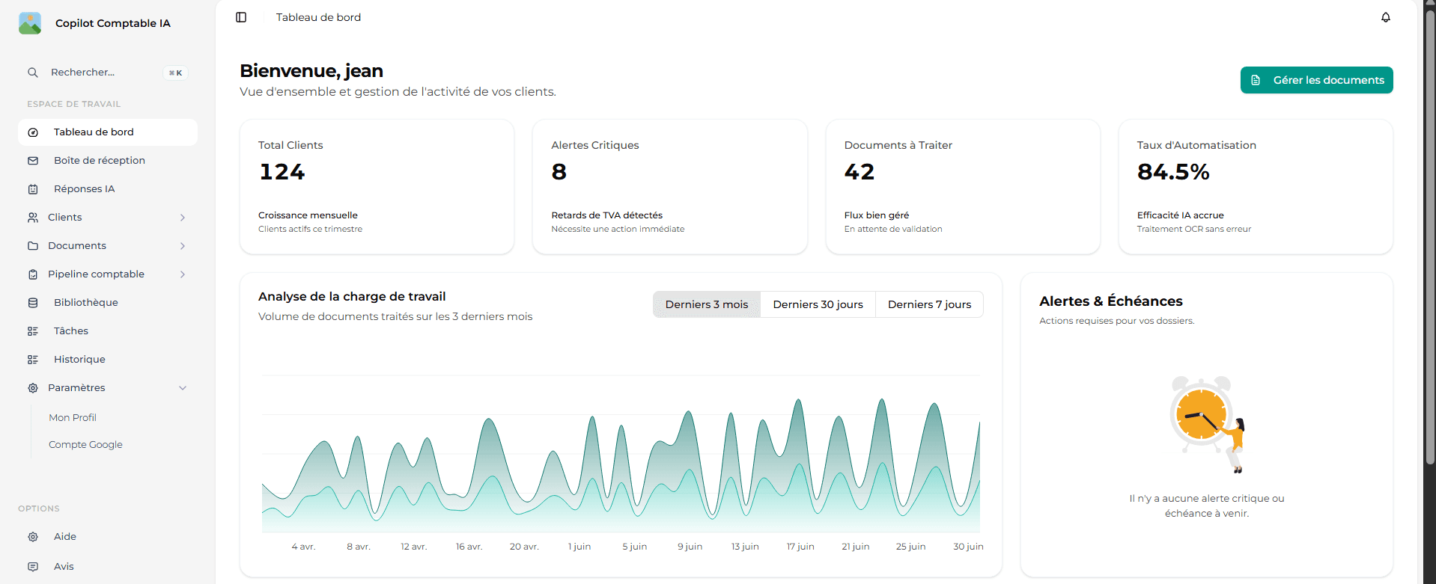
Task: Collapse the Paramètres section chevron
Action: (183, 388)
